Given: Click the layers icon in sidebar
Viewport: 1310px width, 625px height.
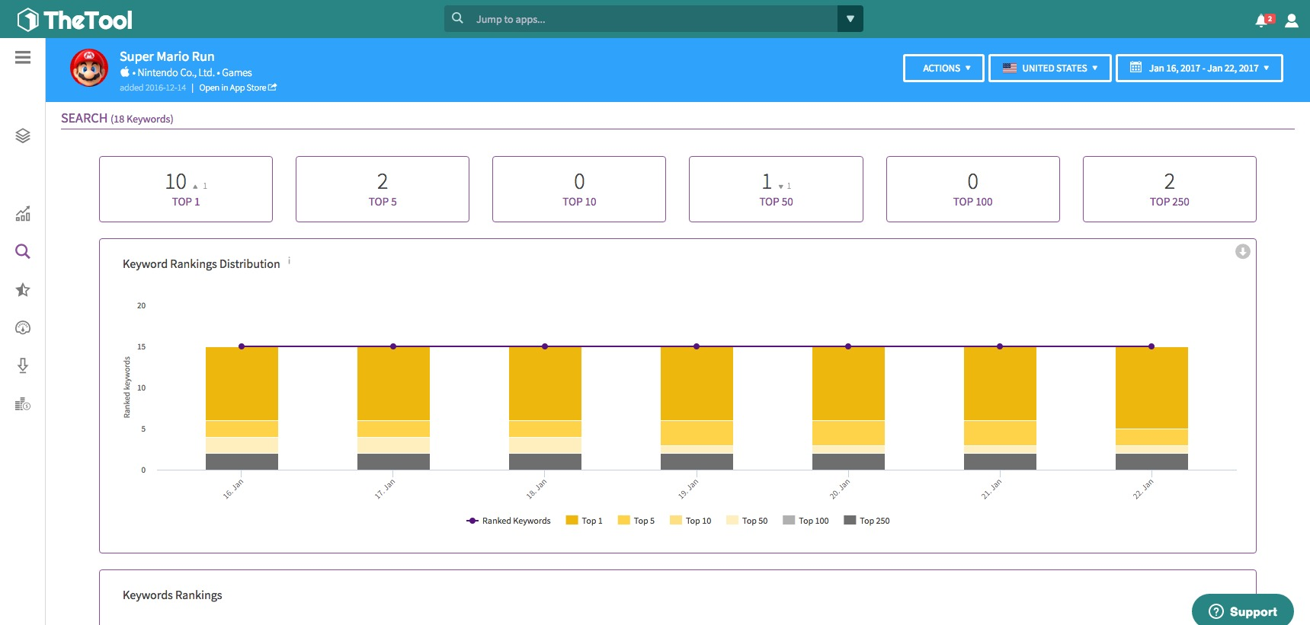Looking at the screenshot, I should [x=23, y=136].
